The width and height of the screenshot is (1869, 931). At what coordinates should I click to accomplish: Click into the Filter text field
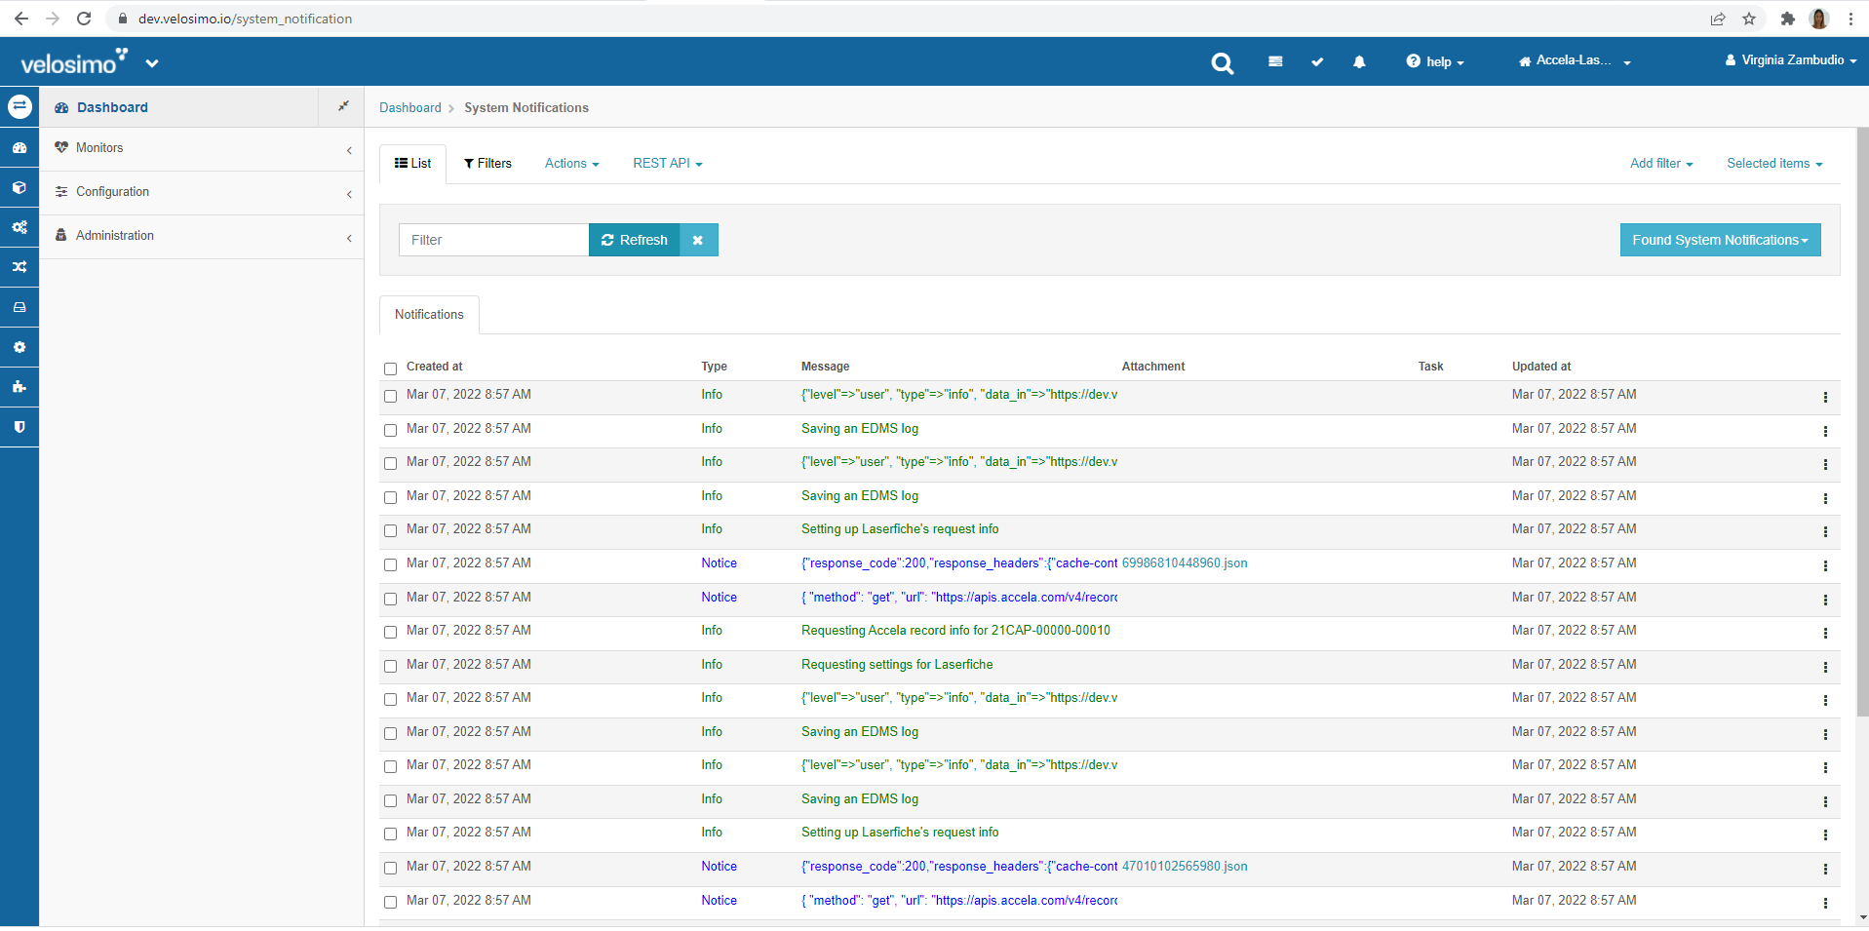point(493,240)
